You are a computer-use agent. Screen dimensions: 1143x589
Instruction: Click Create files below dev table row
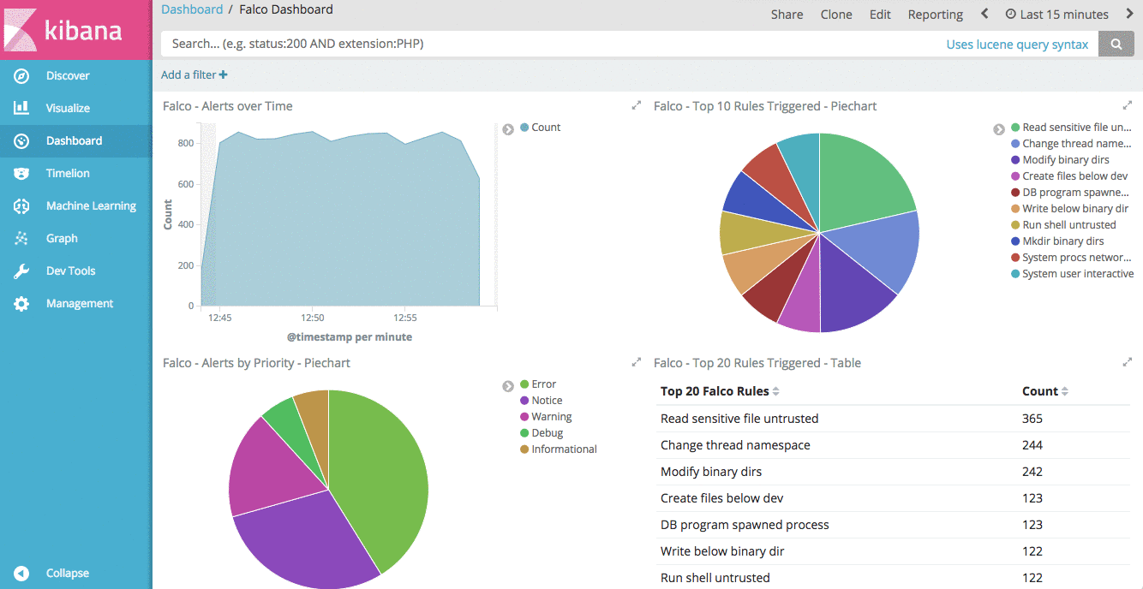894,498
